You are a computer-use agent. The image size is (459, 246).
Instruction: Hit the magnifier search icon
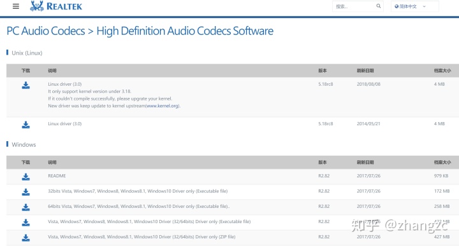click(x=379, y=6)
